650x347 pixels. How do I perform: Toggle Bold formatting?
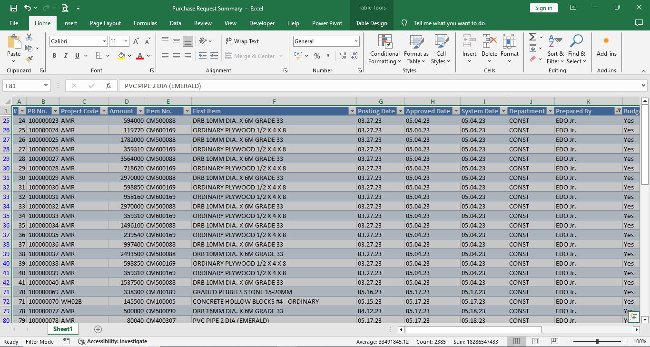[x=54, y=56]
